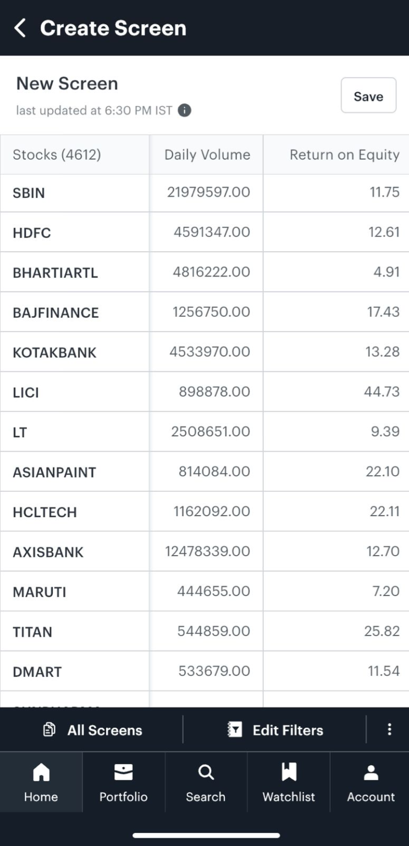This screenshot has height=846, width=409.
Task: Select the Stocks (4612) column header
Action: pos(57,155)
